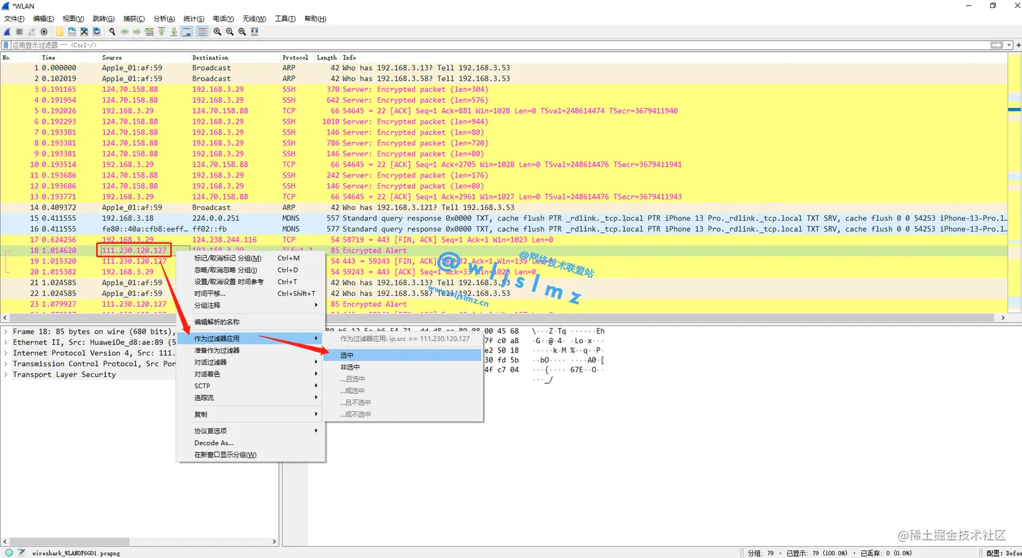Jump to the last packet icon
The width and height of the screenshot is (1022, 558).
pyautogui.click(x=174, y=32)
